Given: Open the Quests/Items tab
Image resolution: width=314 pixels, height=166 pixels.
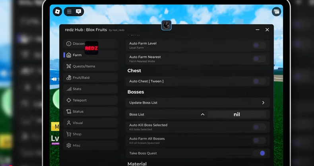Looking at the screenshot, I should (x=91, y=66).
